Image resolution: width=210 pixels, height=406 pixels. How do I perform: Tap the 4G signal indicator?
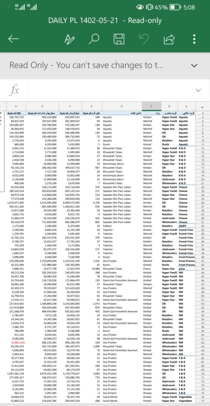point(19,7)
